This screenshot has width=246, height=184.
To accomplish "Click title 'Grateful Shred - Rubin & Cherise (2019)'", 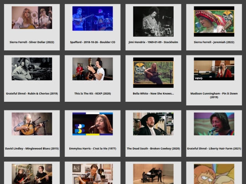I will coord(32,94).
